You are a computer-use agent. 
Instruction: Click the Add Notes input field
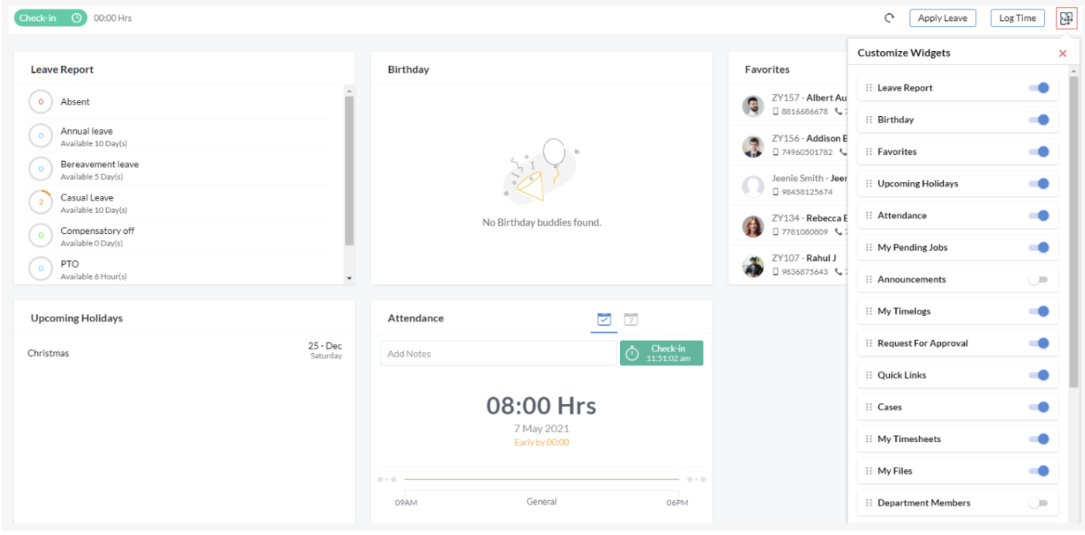[x=498, y=352]
